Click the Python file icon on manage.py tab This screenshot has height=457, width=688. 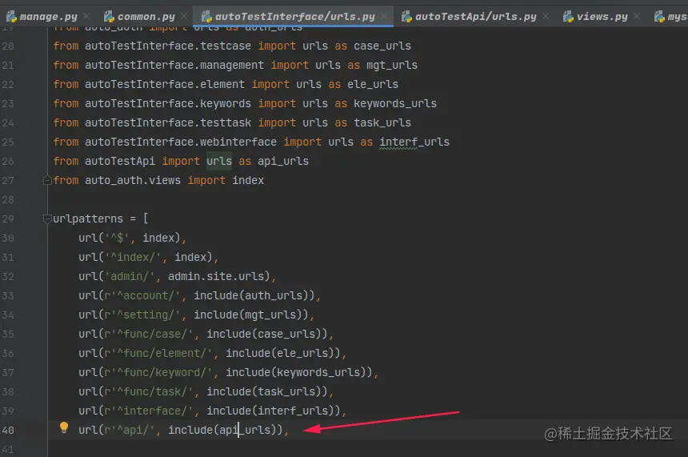coord(12,17)
